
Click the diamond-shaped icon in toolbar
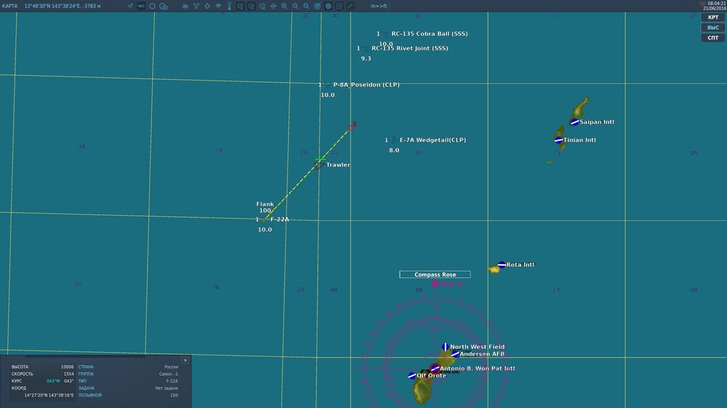218,6
